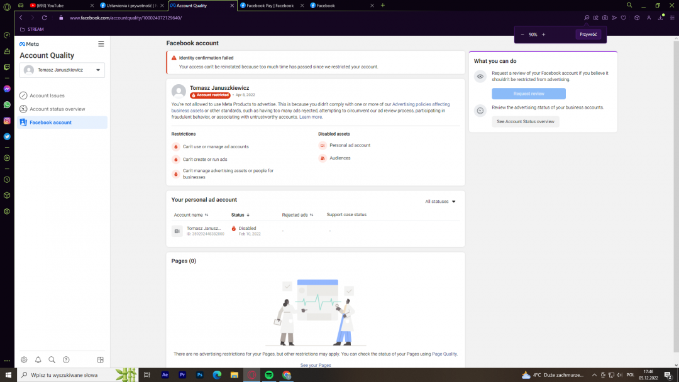Open Meta settings gear at sidebar bottom
This screenshot has width=679, height=382.
pos(24,360)
